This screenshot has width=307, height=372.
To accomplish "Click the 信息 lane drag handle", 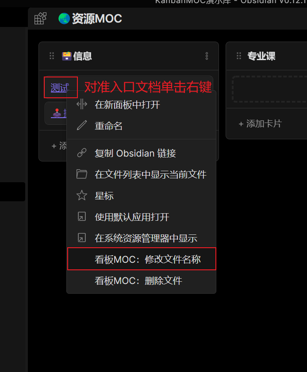I will click(x=52, y=56).
